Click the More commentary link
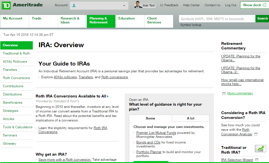The image size is (269, 163). [x=240, y=93]
